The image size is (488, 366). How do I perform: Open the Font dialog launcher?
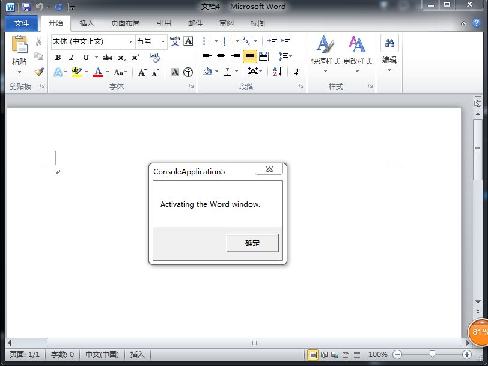pyautogui.click(x=191, y=86)
